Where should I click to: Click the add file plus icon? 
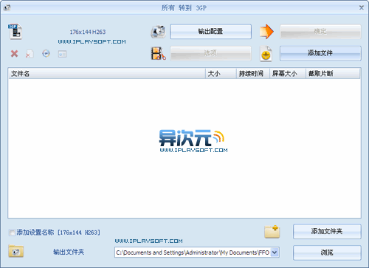point(266,53)
